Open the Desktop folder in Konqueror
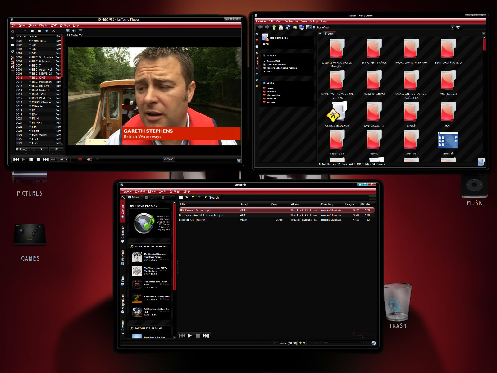Image resolution: width=497 pixels, height=373 pixels. 448,143
